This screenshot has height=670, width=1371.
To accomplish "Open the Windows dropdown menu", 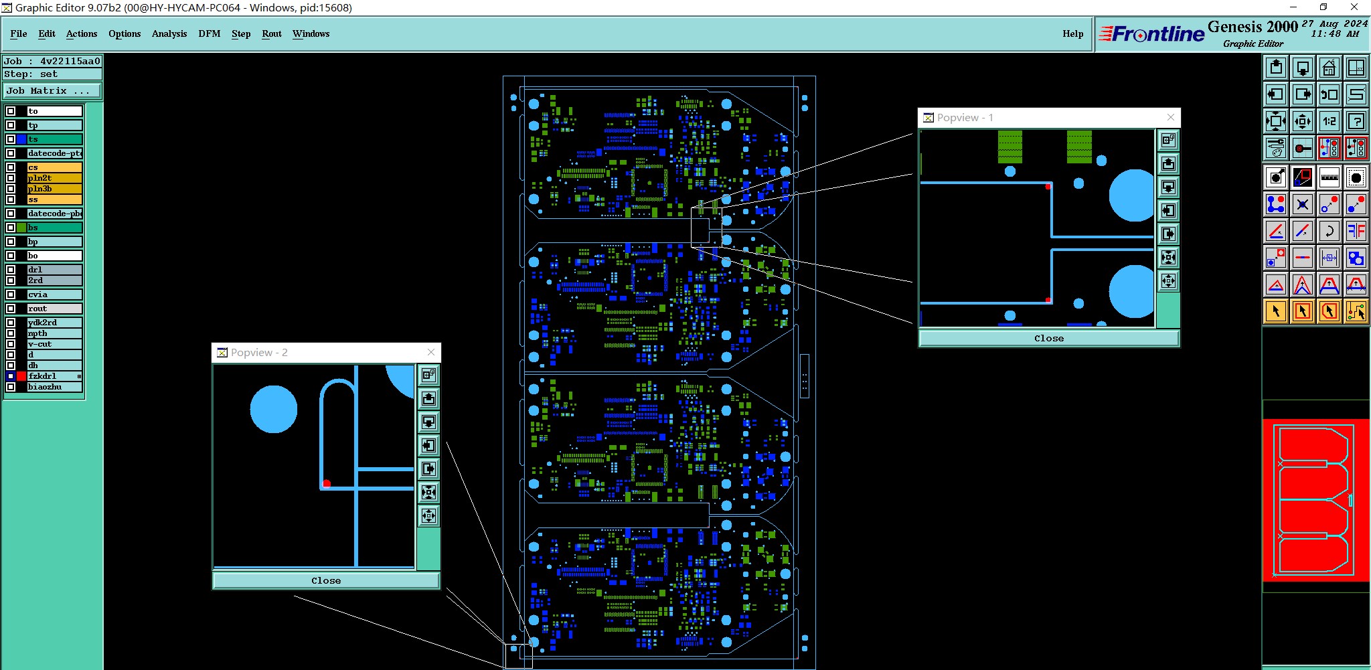I will point(311,33).
